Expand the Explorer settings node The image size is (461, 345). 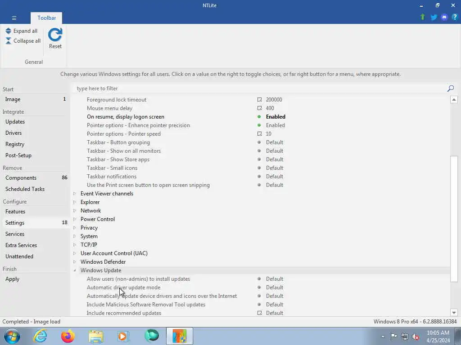75,202
